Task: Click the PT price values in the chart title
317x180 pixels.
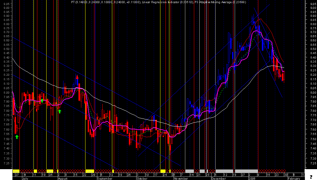Action: point(106,2)
